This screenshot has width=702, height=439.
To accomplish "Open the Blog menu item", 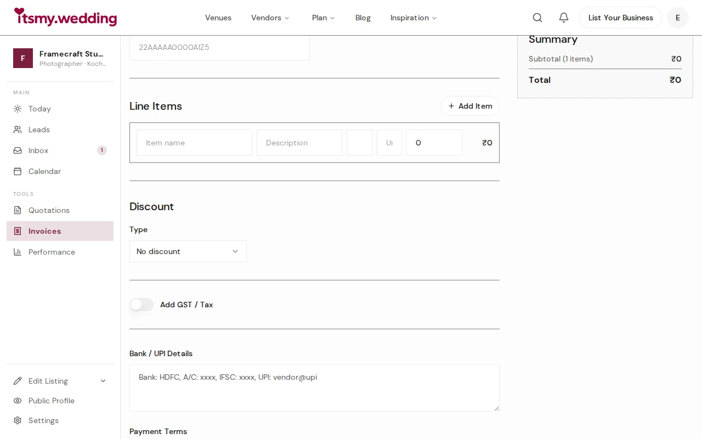I will 363,18.
